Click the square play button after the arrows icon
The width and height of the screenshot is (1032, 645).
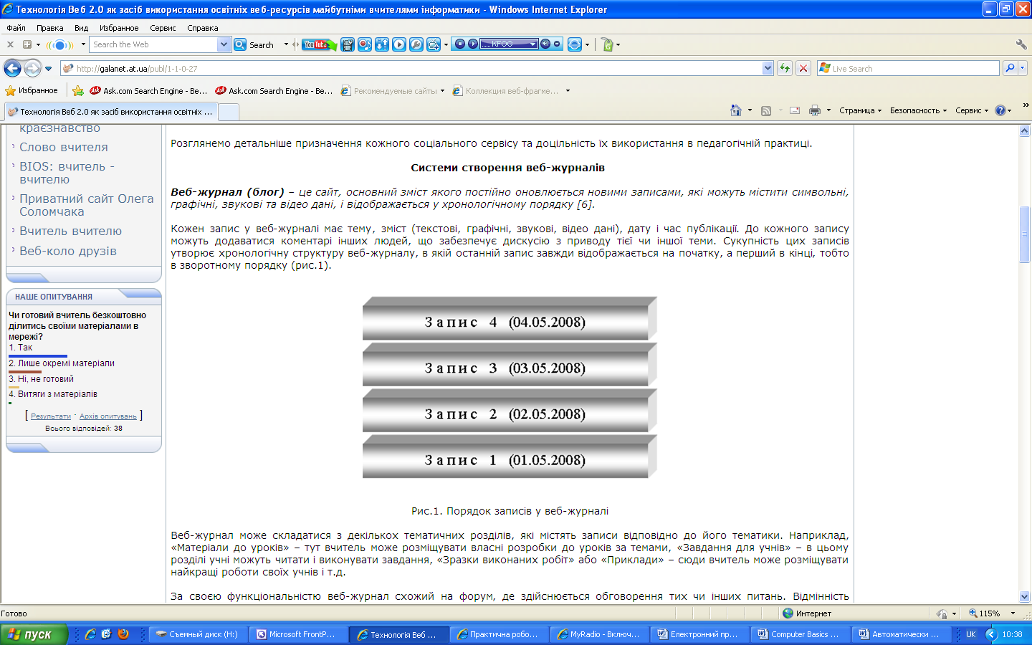pyautogui.click(x=399, y=44)
